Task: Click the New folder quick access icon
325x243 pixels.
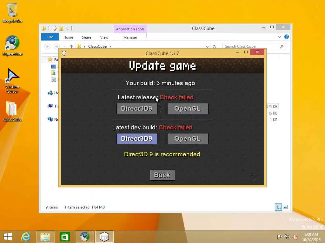Action: 61,28
